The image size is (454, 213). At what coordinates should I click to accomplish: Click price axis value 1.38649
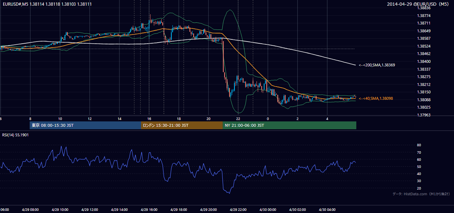coord(424,31)
